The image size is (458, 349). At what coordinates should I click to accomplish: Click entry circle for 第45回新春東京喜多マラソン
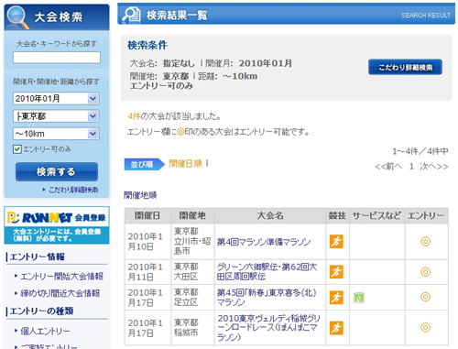(425, 297)
